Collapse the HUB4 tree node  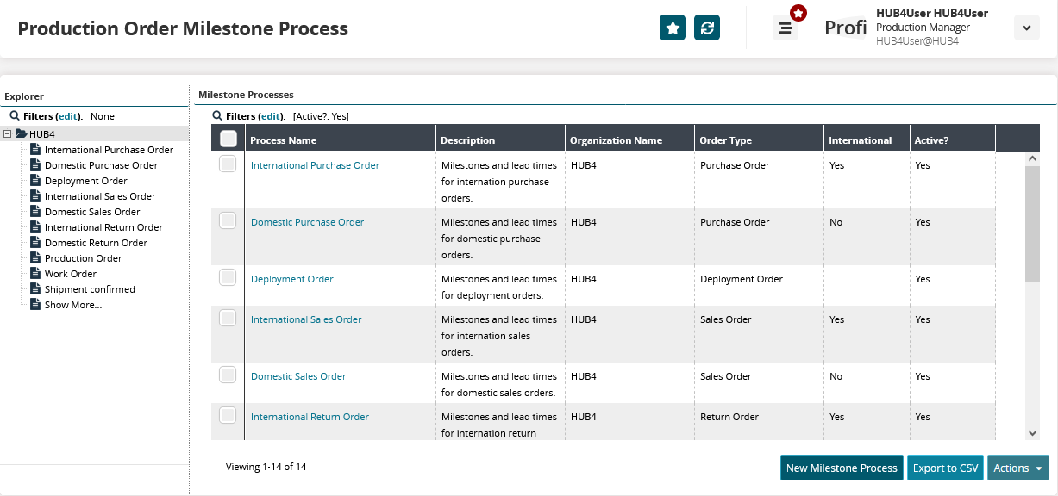coord(8,134)
